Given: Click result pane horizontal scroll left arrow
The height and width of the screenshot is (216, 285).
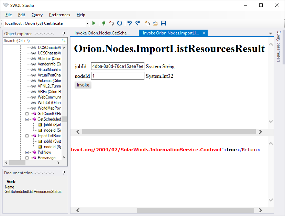Looking at the screenshot, I should pos(78,210).
